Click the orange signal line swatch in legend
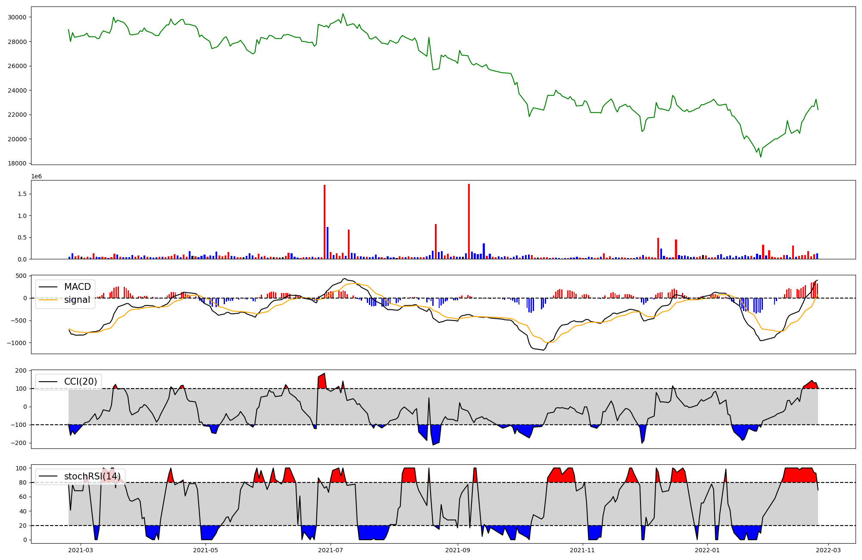 pos(48,300)
